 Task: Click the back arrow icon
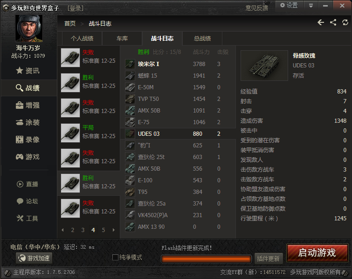(x=321, y=22)
